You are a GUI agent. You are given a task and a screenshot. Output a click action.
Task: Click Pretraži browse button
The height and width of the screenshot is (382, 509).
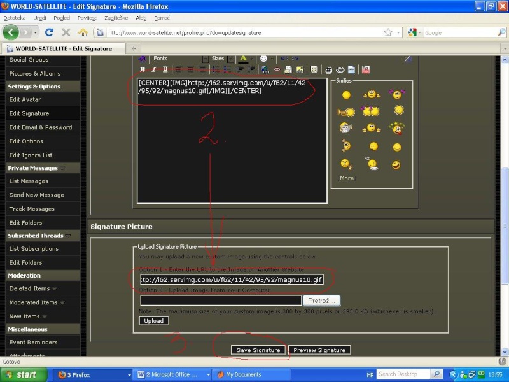click(x=321, y=301)
